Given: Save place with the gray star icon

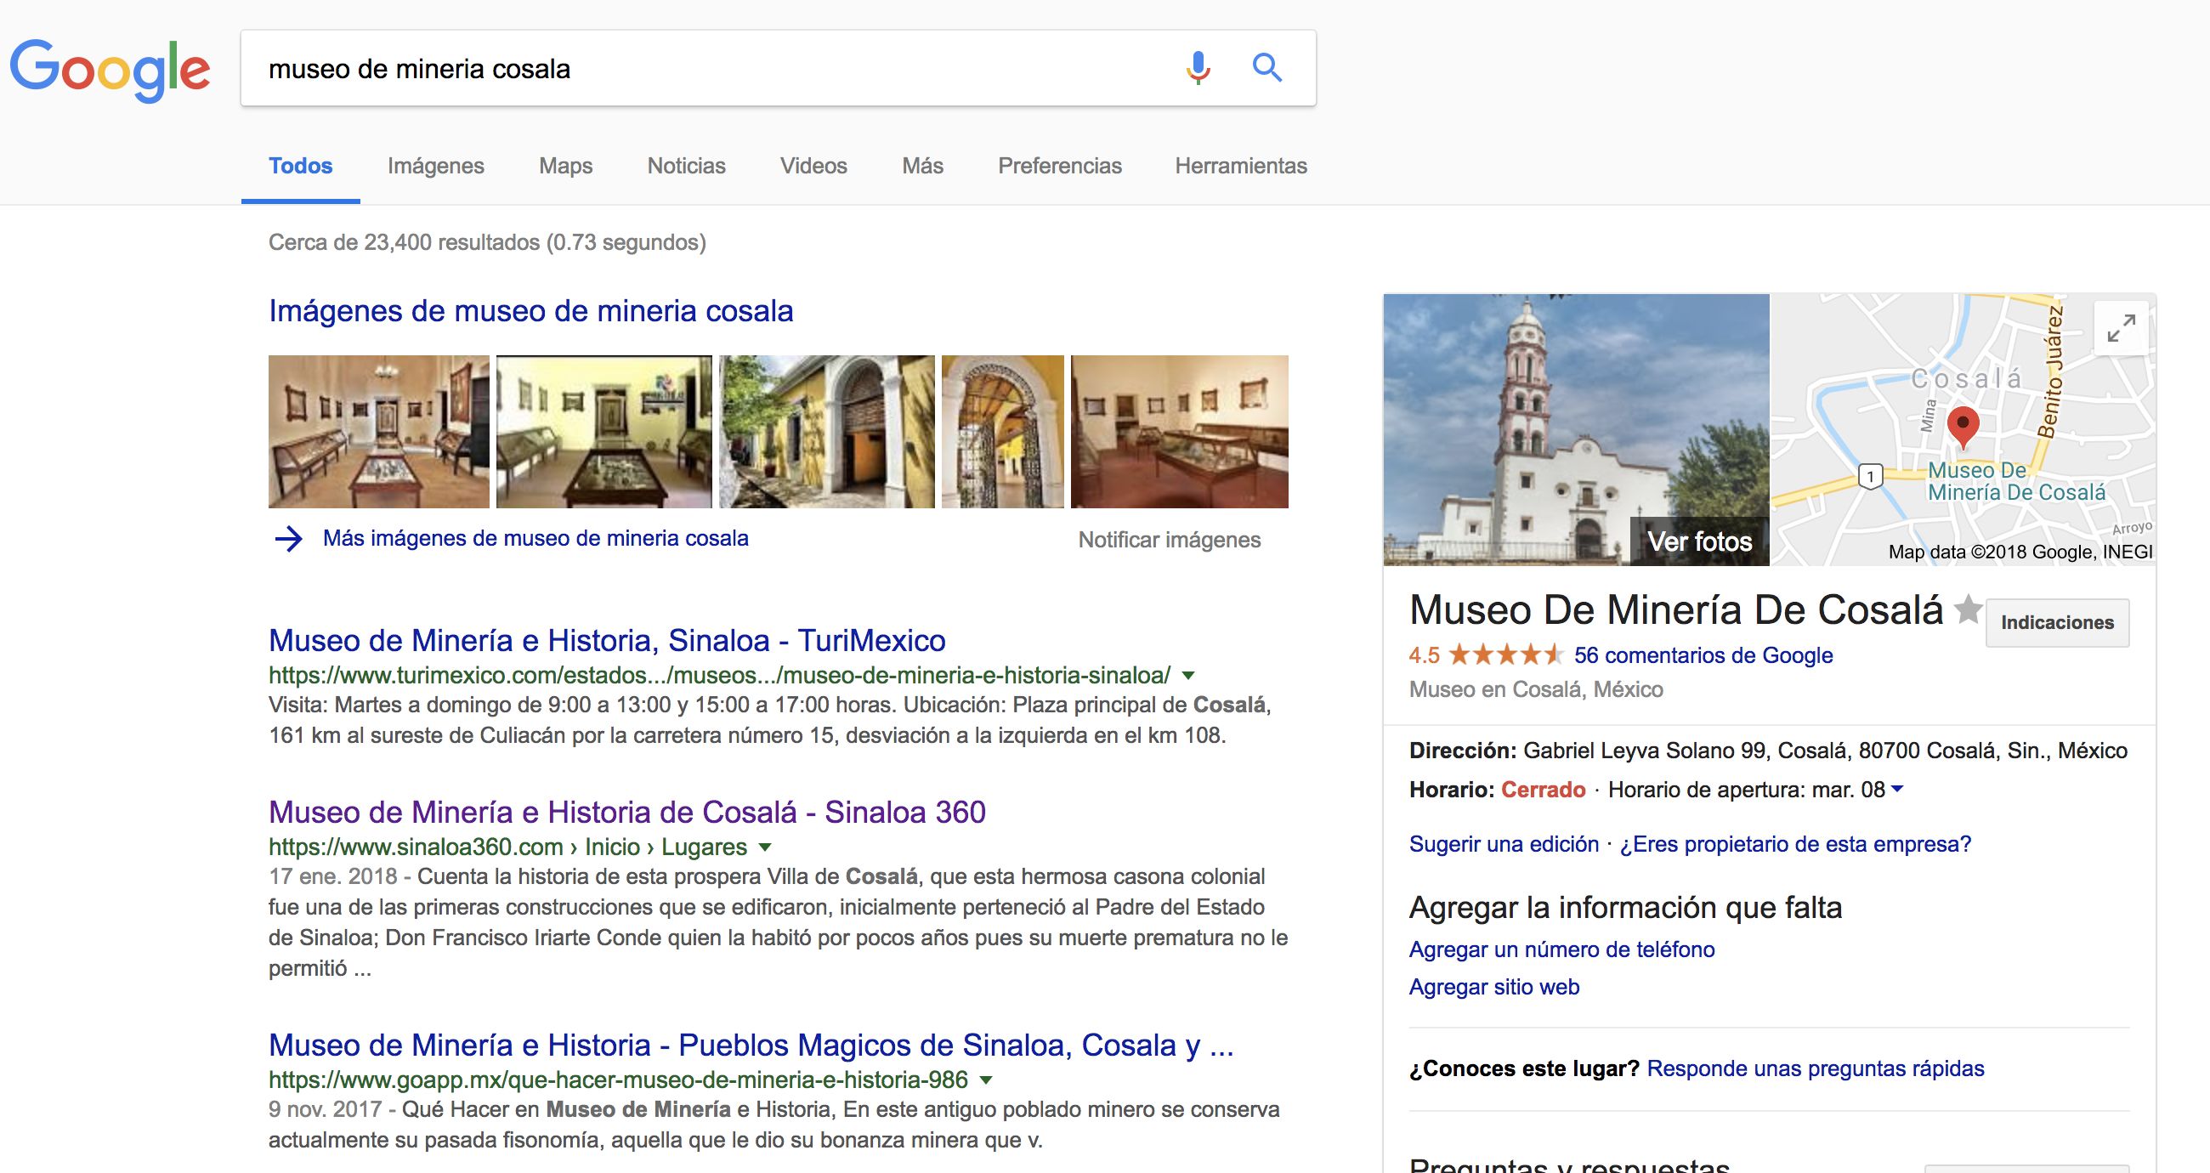Looking at the screenshot, I should pos(1968,610).
